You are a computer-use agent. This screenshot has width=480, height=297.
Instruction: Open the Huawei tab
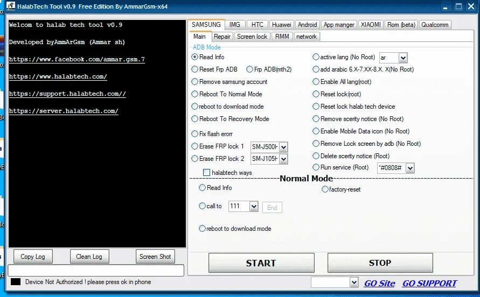pos(282,25)
